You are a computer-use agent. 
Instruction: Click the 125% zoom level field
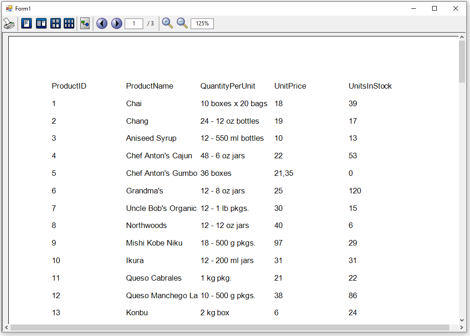202,24
